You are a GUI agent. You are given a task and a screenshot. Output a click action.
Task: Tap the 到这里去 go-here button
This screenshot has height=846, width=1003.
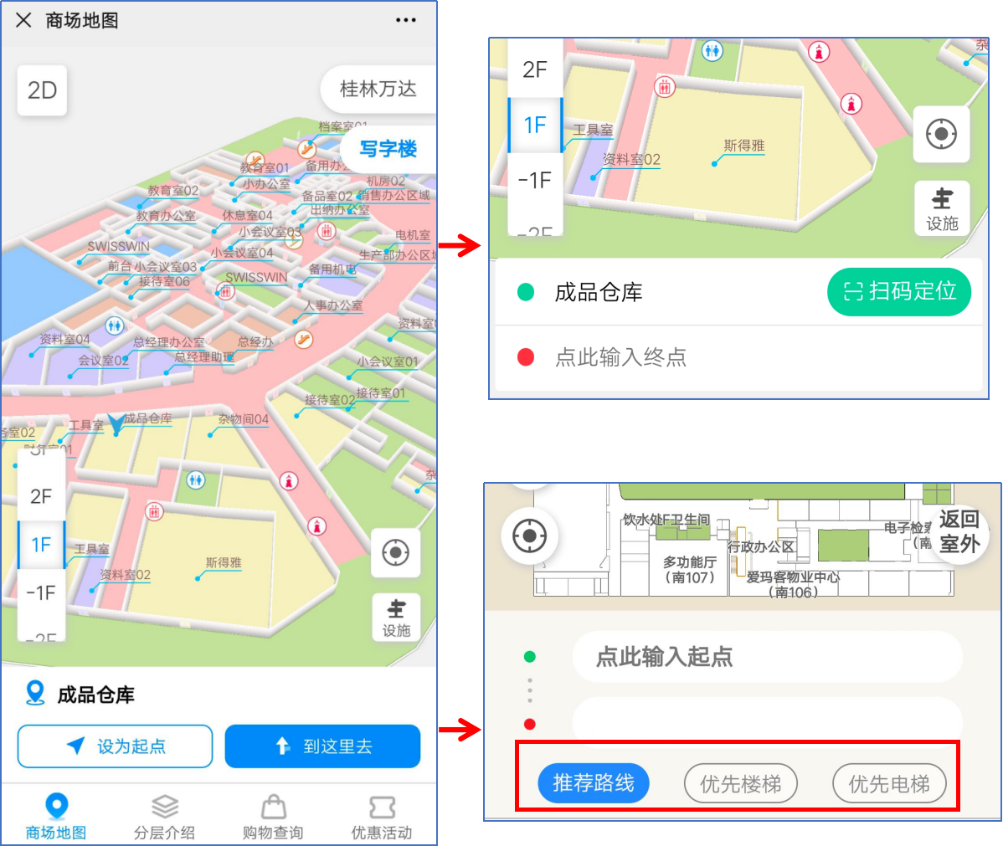pyautogui.click(x=322, y=746)
